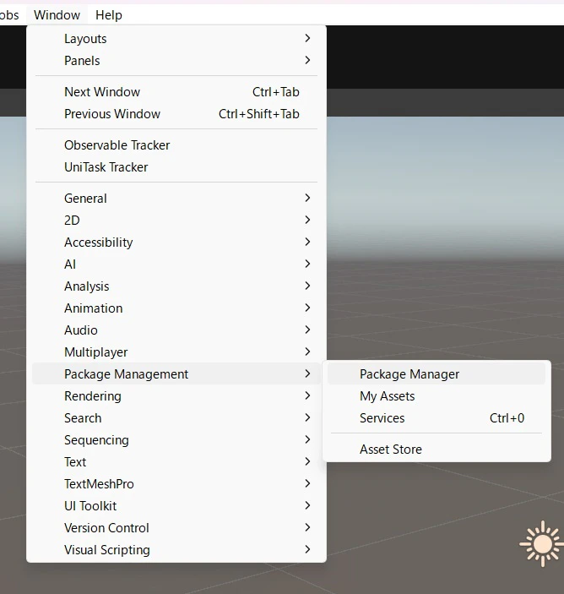Open the Window menu in menu bar
Screen dimensions: 564x594
click(x=57, y=15)
